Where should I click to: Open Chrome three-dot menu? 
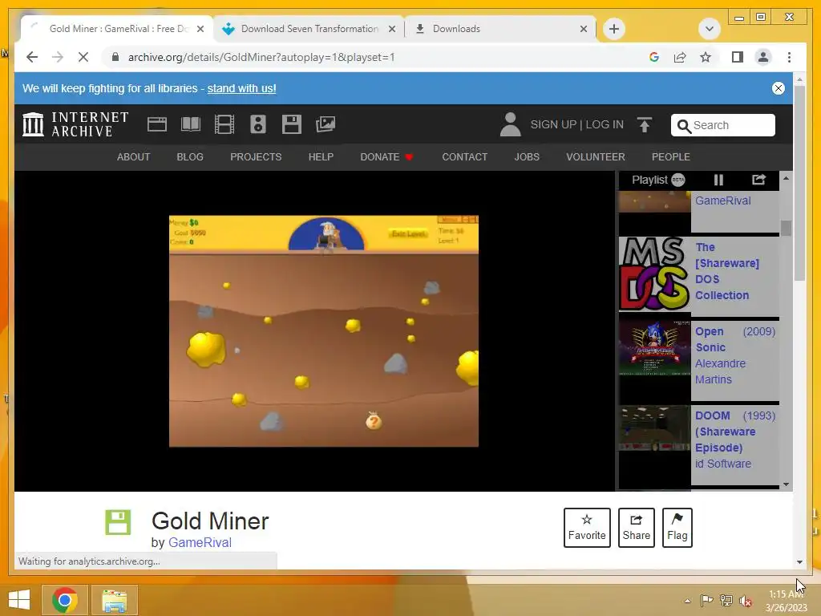coord(789,57)
